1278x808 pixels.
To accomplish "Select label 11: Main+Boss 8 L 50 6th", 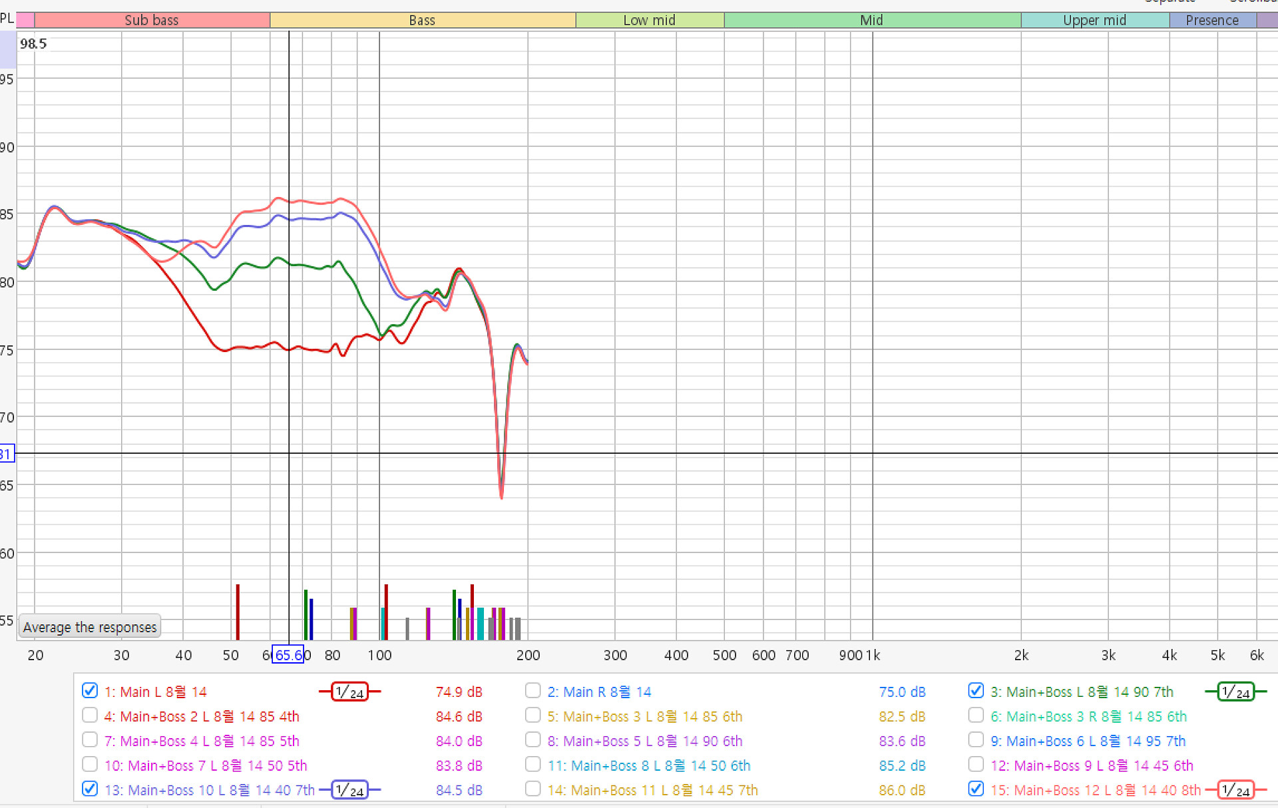I will [x=649, y=766].
